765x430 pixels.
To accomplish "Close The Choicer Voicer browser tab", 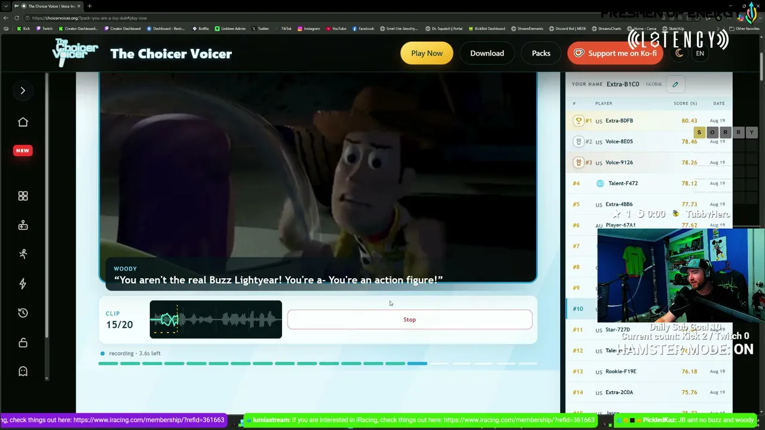I will (78, 6).
